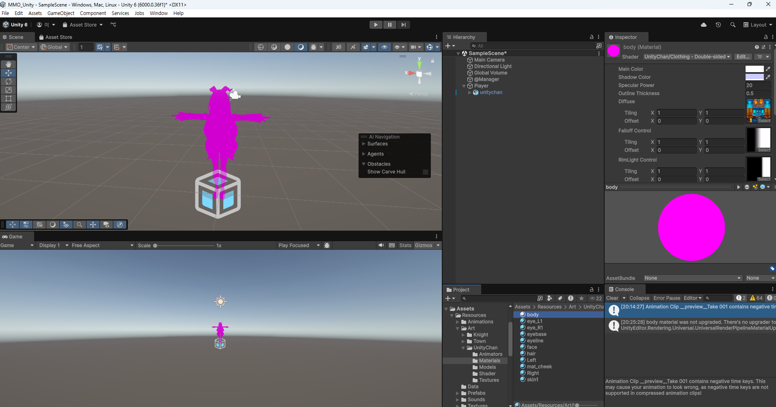Click the Specular Power value field
776x407 pixels.
tap(758, 85)
